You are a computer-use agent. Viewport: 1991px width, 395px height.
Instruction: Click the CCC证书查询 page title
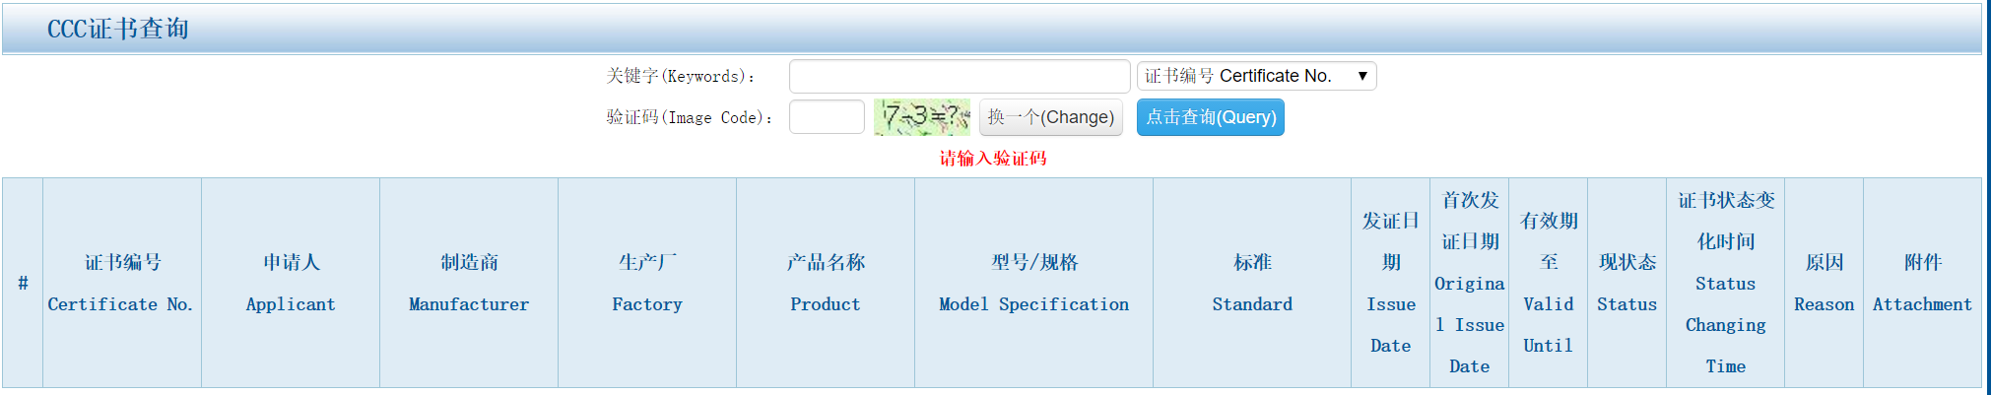click(118, 29)
